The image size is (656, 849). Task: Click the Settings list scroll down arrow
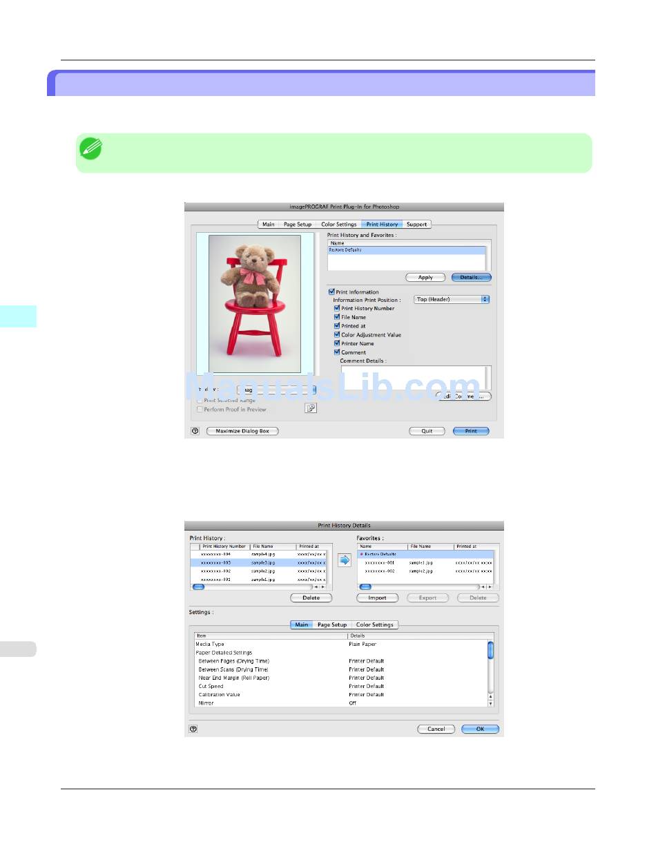pos(491,703)
